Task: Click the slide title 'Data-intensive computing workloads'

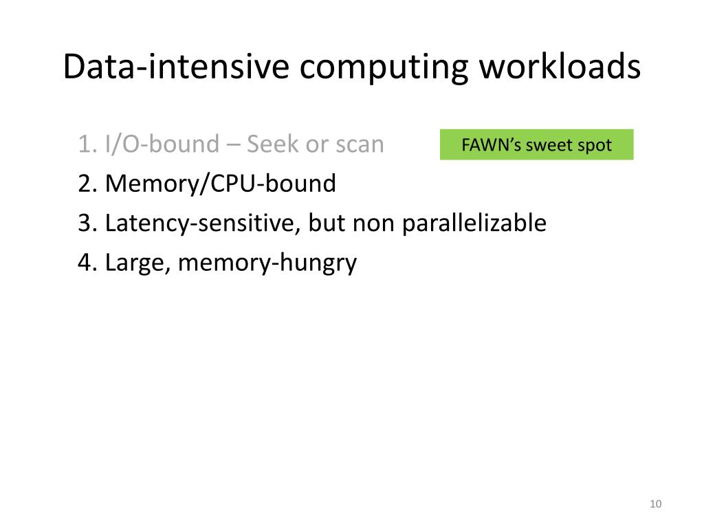Action: tap(352, 67)
